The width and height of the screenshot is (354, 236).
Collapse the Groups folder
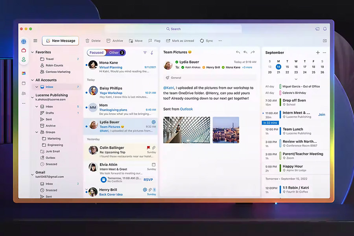tap(37, 132)
